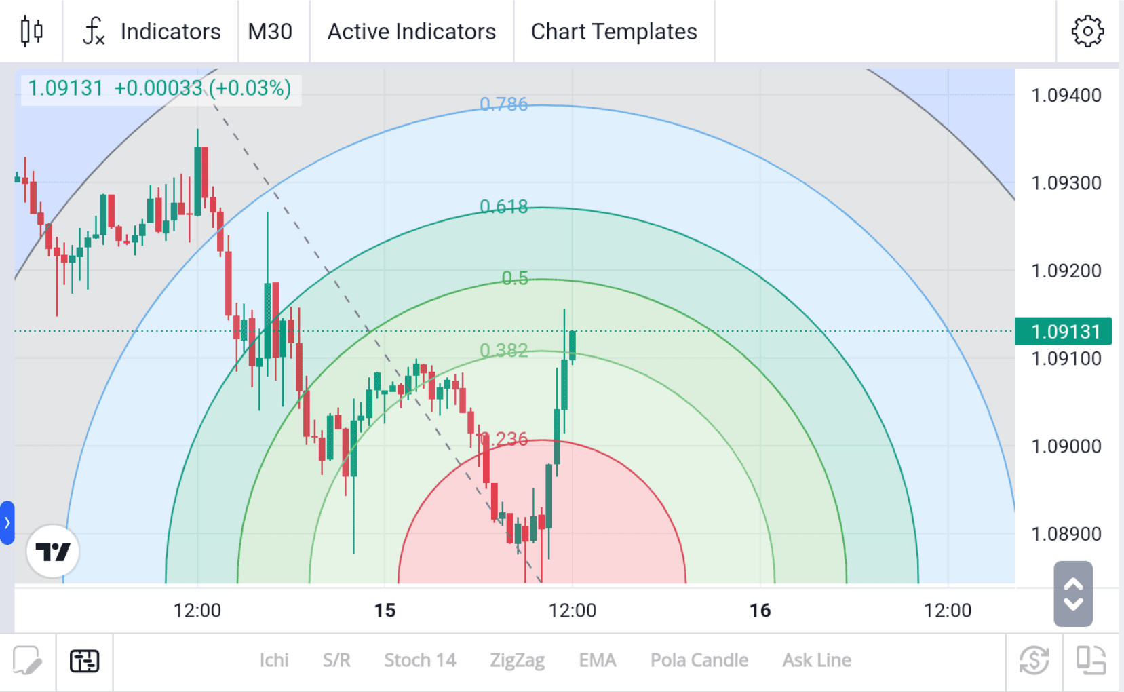Click the chart scroll up/down arrows button
1124x692 pixels.
coord(1073,594)
